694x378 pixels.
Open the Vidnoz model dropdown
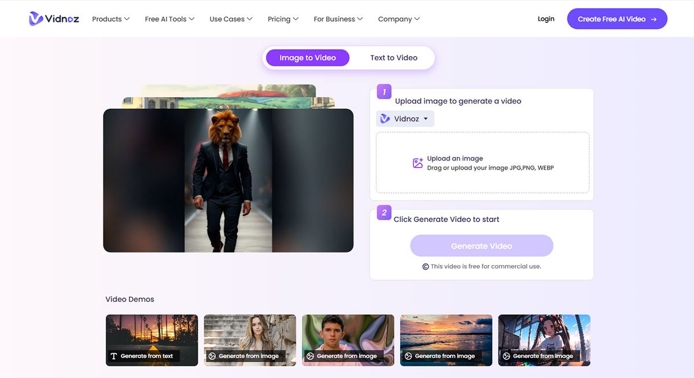pos(405,119)
